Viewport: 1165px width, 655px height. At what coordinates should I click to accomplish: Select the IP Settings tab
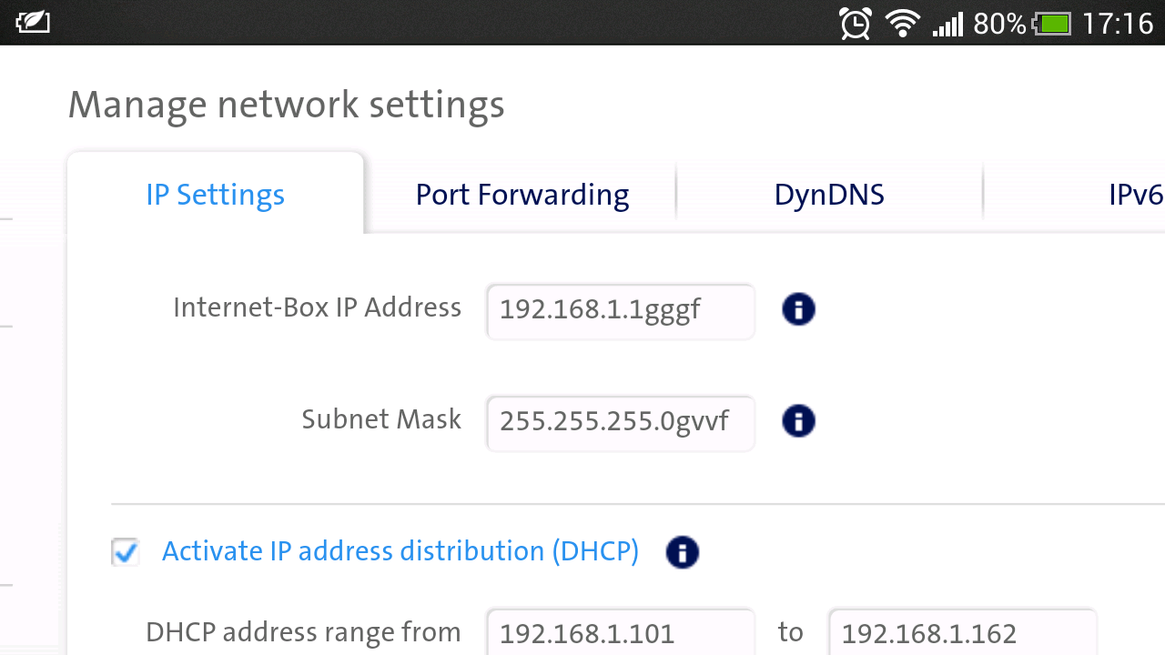[216, 195]
